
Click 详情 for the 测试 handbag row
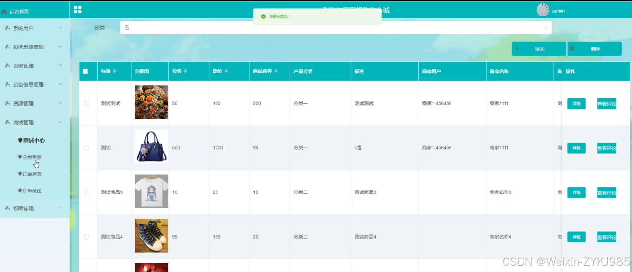click(x=577, y=148)
